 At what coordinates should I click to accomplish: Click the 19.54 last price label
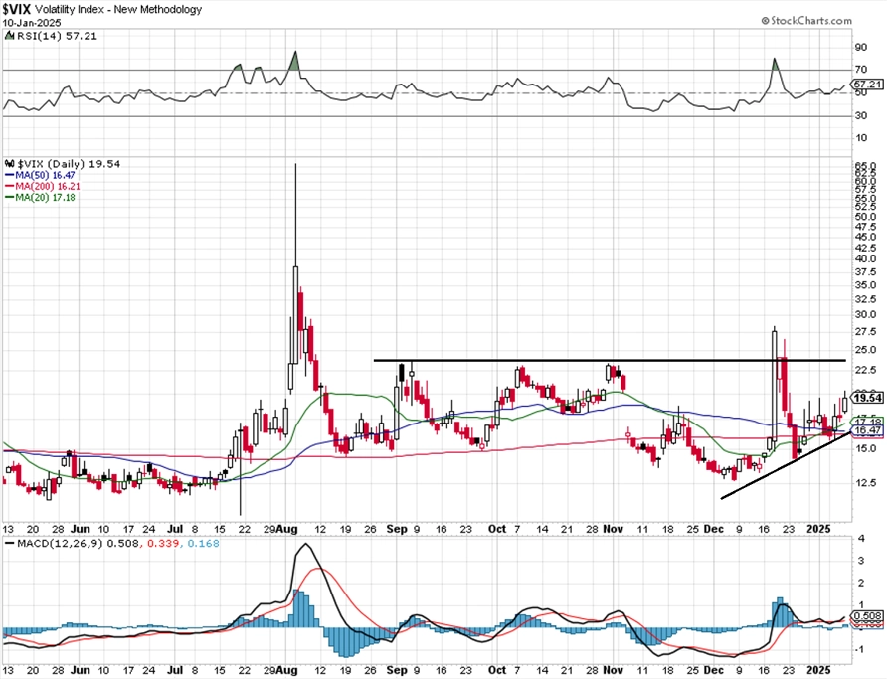pyautogui.click(x=867, y=398)
